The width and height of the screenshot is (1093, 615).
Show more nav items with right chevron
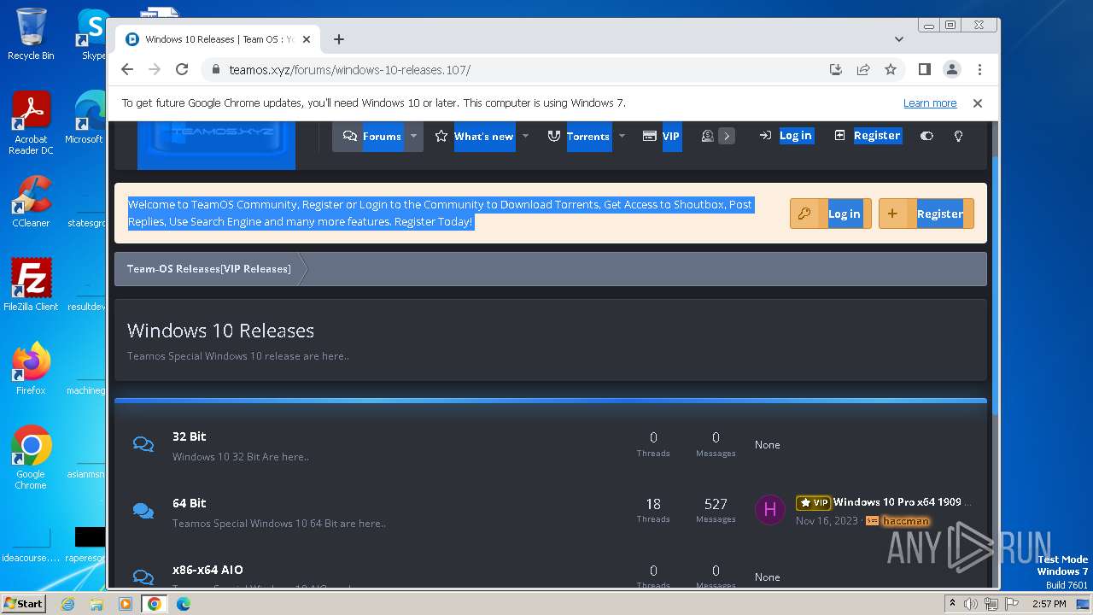727,136
